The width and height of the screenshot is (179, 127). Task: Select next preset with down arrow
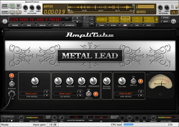[x=77, y=21]
